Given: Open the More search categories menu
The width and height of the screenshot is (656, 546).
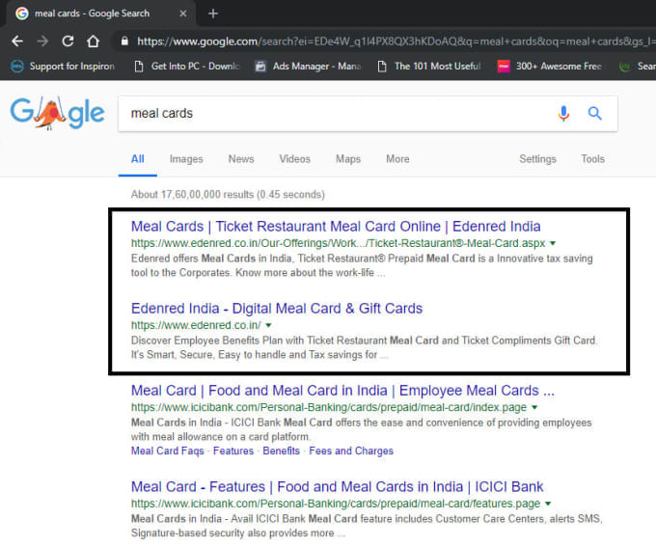Looking at the screenshot, I should pos(397,159).
